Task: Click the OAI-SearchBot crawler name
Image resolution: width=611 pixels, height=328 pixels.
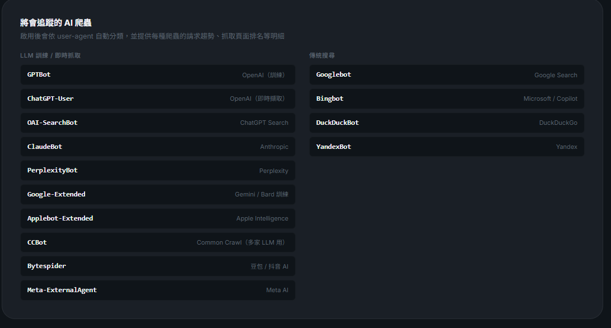Action: point(52,123)
